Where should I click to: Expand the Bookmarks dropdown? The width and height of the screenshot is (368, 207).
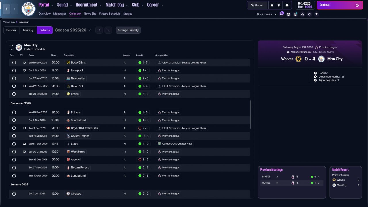[267, 14]
